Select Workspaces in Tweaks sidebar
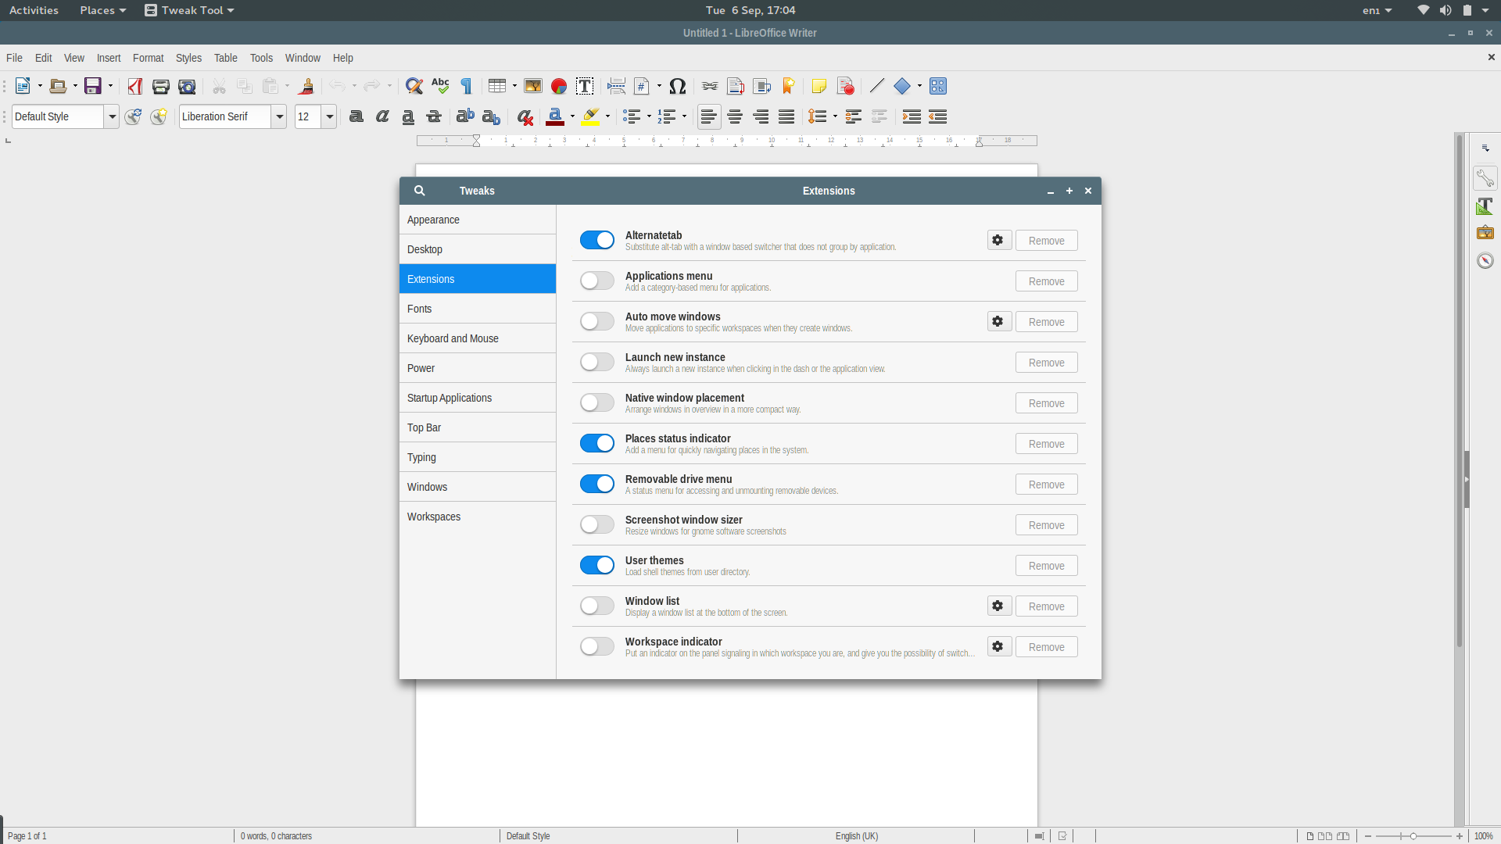1501x844 pixels. tap(478, 517)
